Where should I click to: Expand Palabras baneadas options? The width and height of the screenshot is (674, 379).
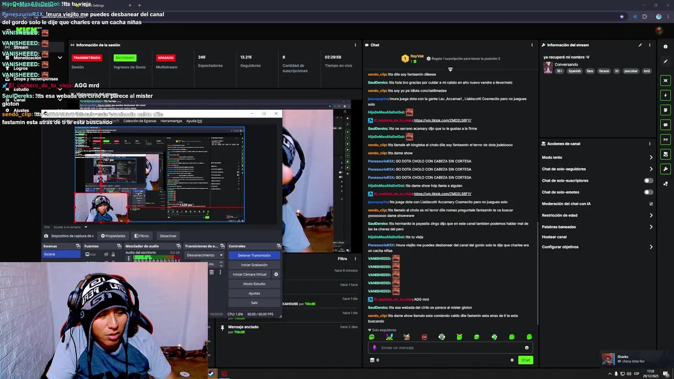pos(651,227)
